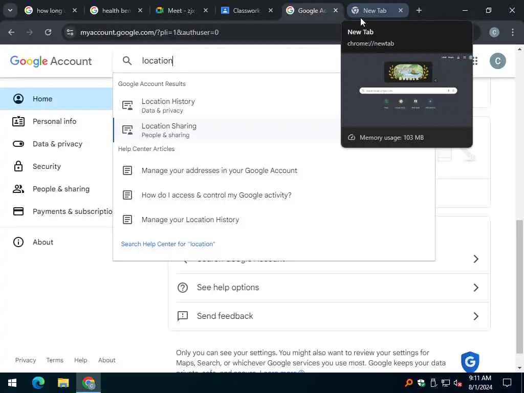524x393 pixels.
Task: Open People & sharing in sidebar
Action: [56, 189]
